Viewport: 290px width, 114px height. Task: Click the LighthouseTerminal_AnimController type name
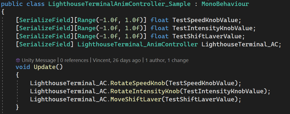tap(137, 44)
